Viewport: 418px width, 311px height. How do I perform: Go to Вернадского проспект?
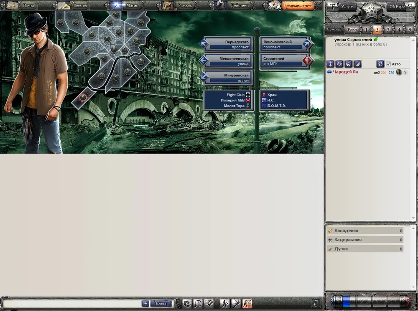tap(228, 44)
